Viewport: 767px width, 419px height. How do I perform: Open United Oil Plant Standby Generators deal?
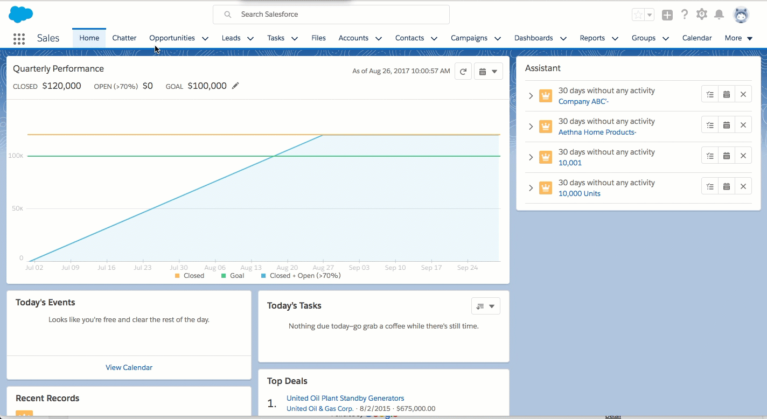[345, 399]
